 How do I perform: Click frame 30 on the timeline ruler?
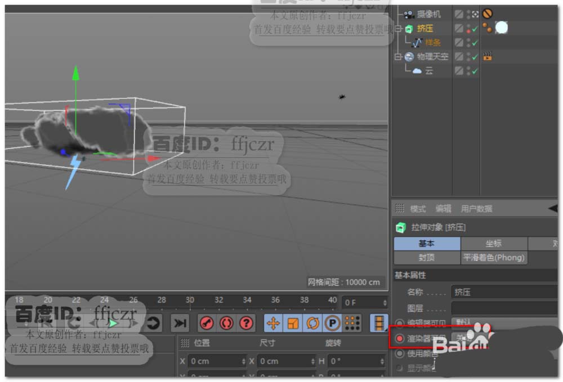pos(190,300)
